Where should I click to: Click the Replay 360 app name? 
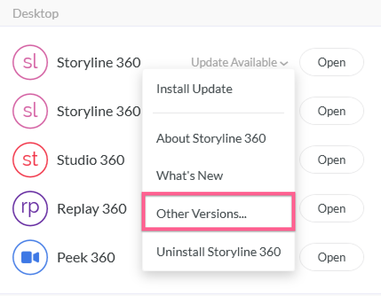pos(91,209)
